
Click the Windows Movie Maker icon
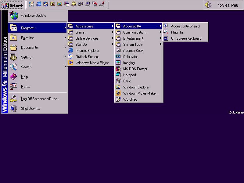pos(118,93)
